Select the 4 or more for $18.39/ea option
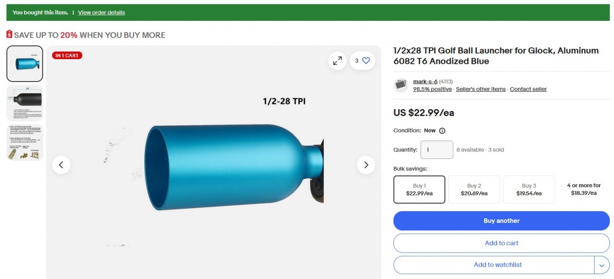Viewport: 614px width, 279px height. pyautogui.click(x=584, y=189)
